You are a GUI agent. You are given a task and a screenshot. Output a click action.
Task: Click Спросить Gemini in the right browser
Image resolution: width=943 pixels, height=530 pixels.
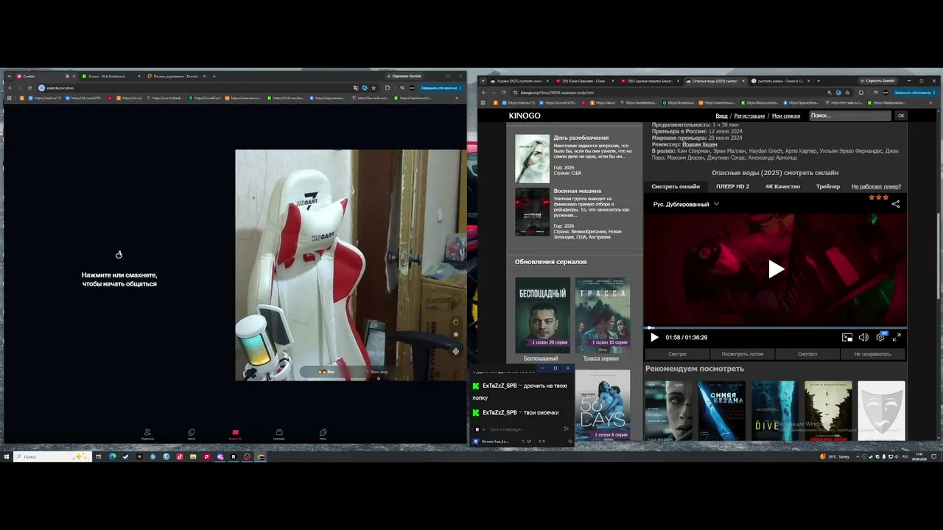click(x=877, y=81)
